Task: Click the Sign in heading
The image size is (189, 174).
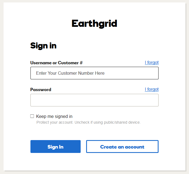Action: tap(43, 45)
